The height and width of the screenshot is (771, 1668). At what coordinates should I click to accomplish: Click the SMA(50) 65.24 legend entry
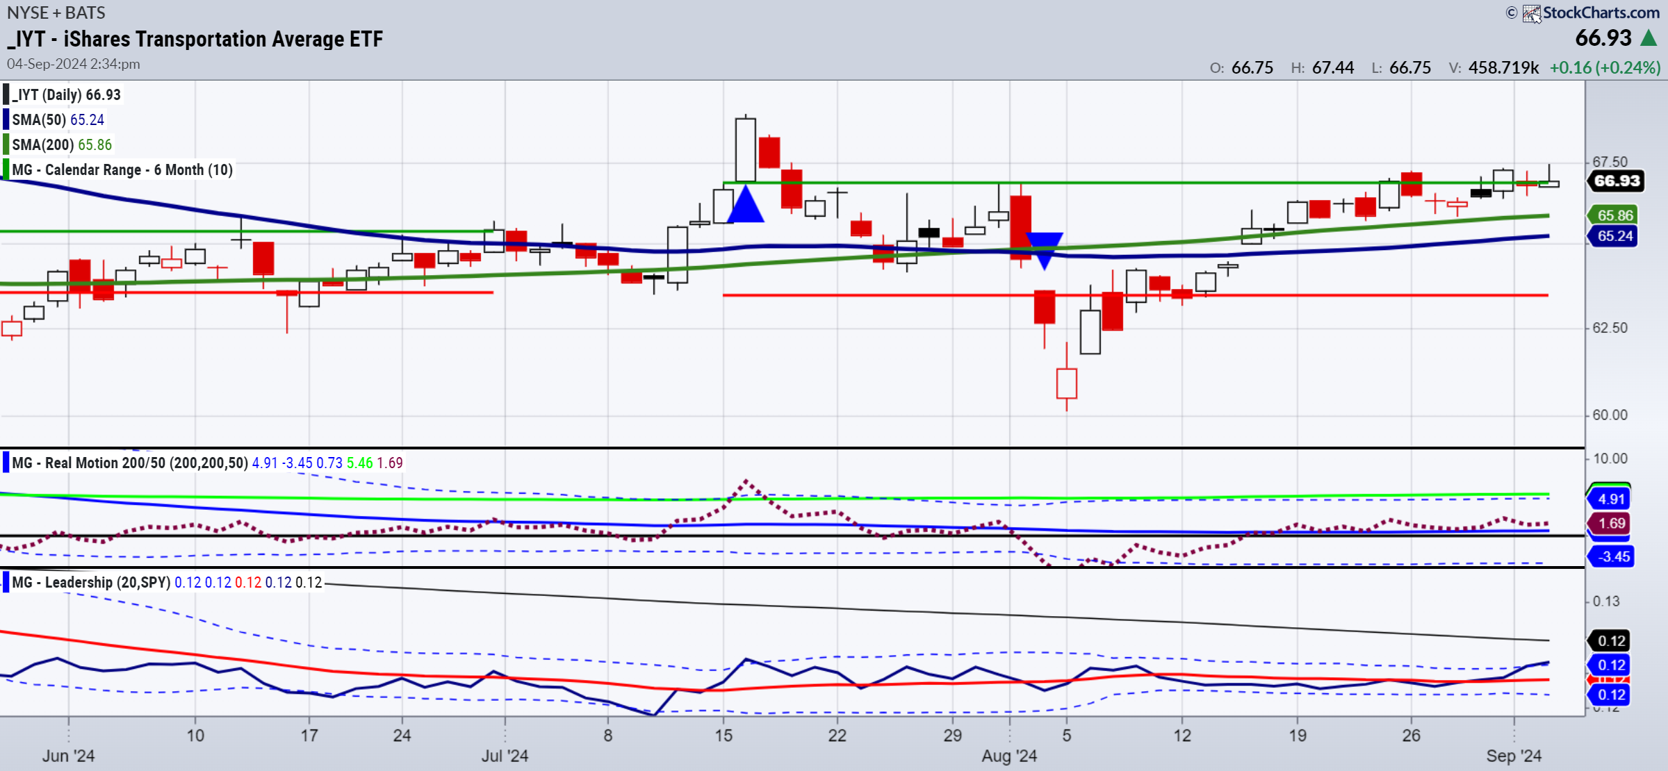pyautogui.click(x=58, y=119)
